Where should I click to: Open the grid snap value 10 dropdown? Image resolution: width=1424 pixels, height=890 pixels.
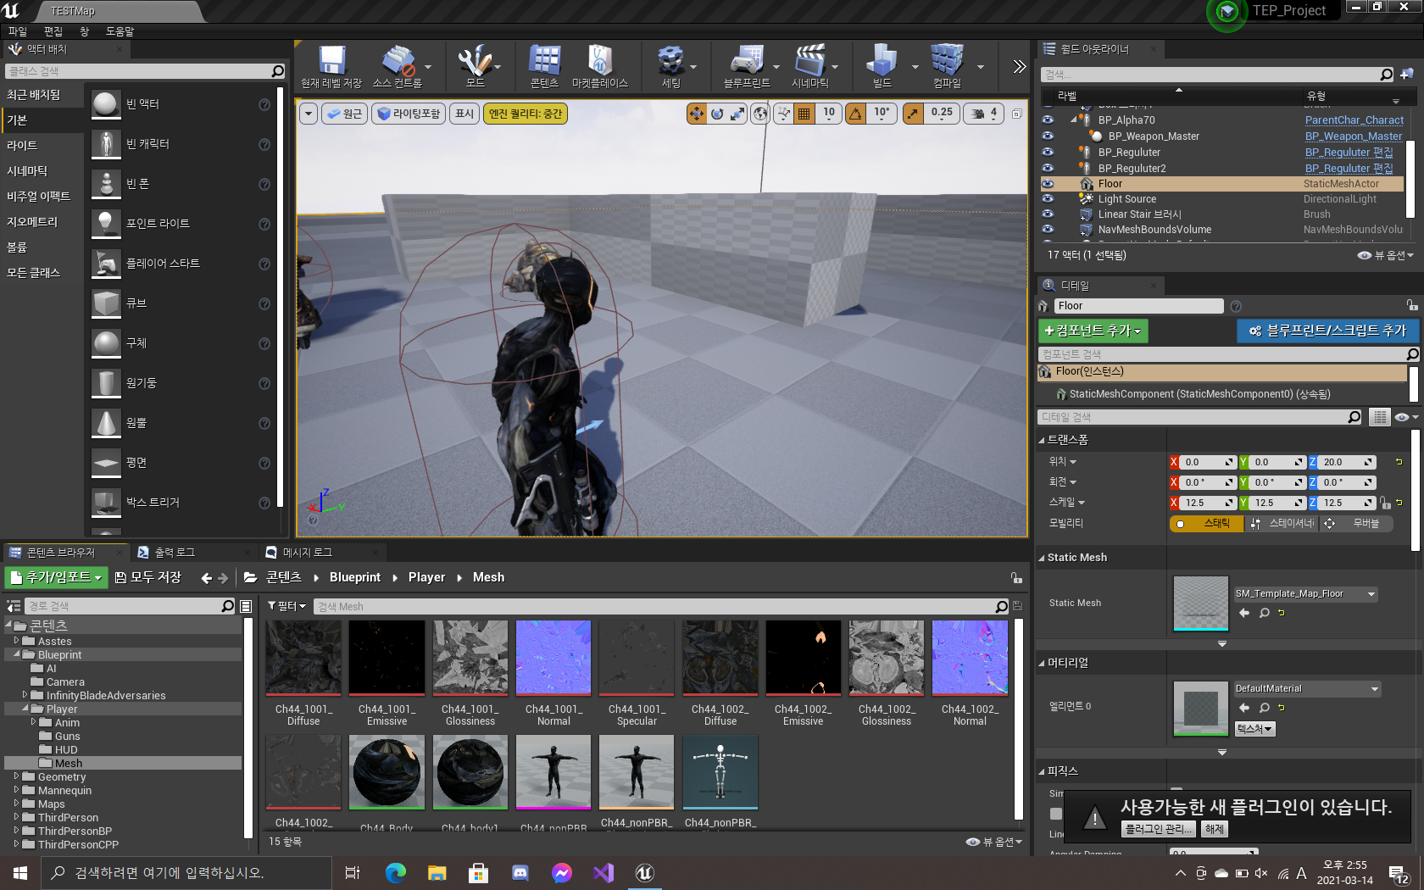pos(829,114)
